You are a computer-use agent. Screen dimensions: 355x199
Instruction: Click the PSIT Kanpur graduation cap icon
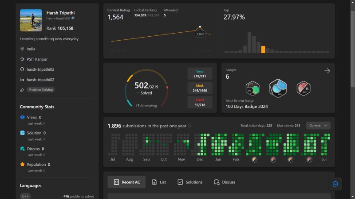pos(22,59)
